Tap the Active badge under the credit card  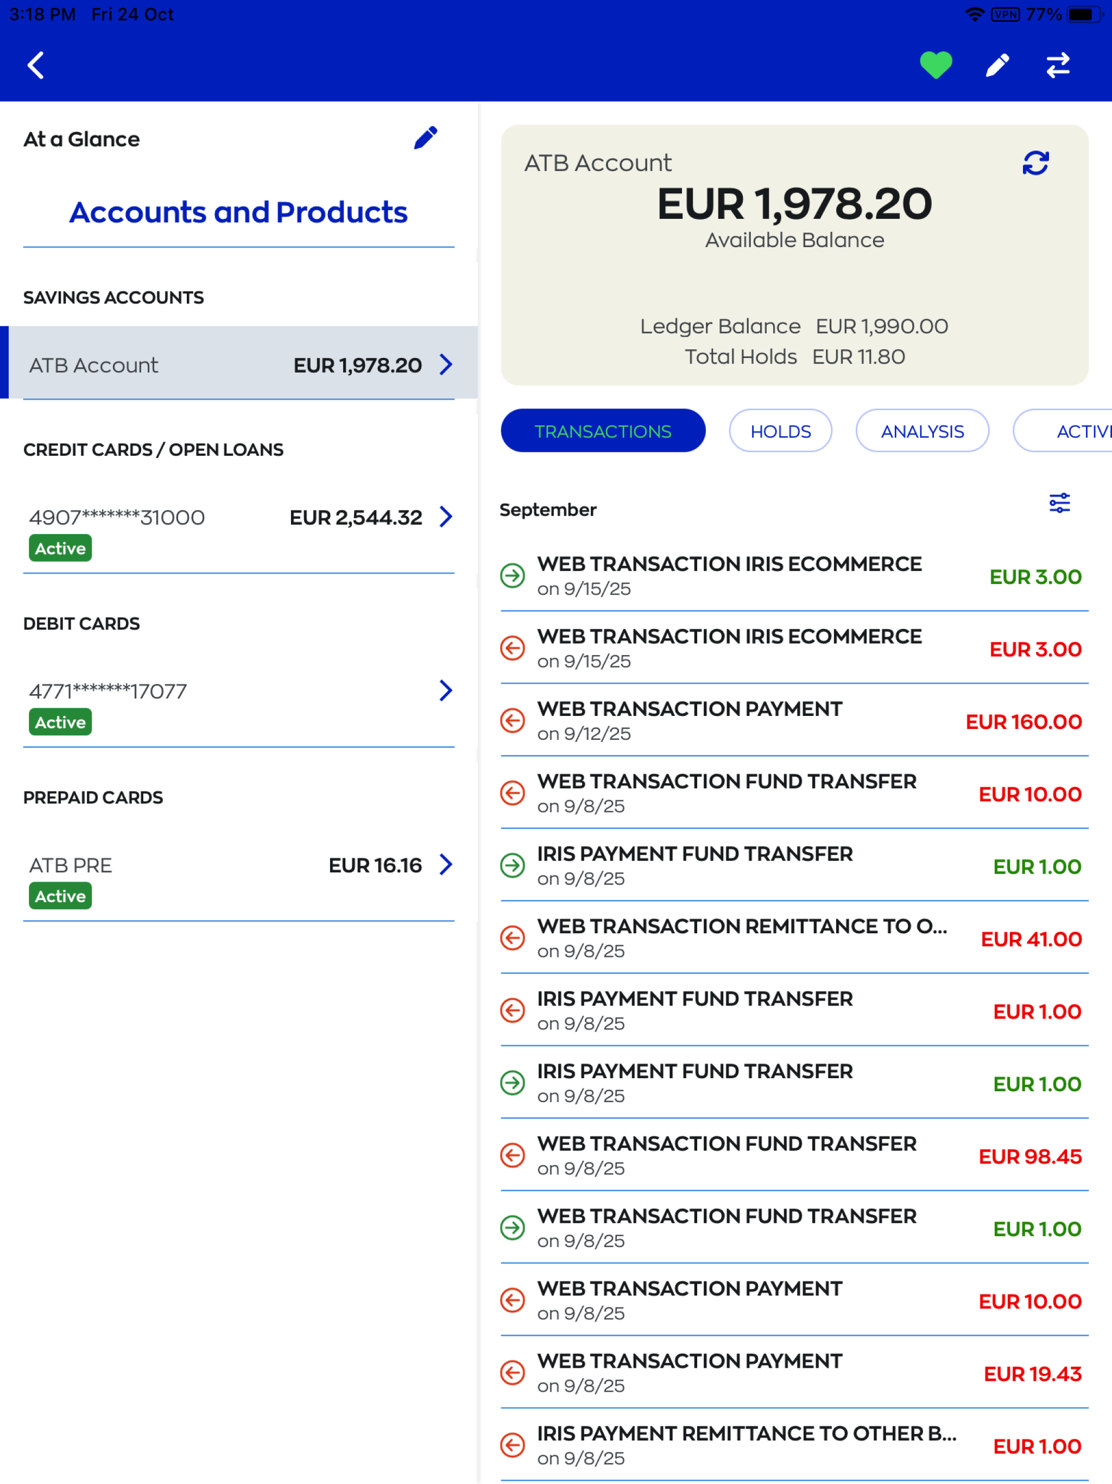pyautogui.click(x=60, y=548)
